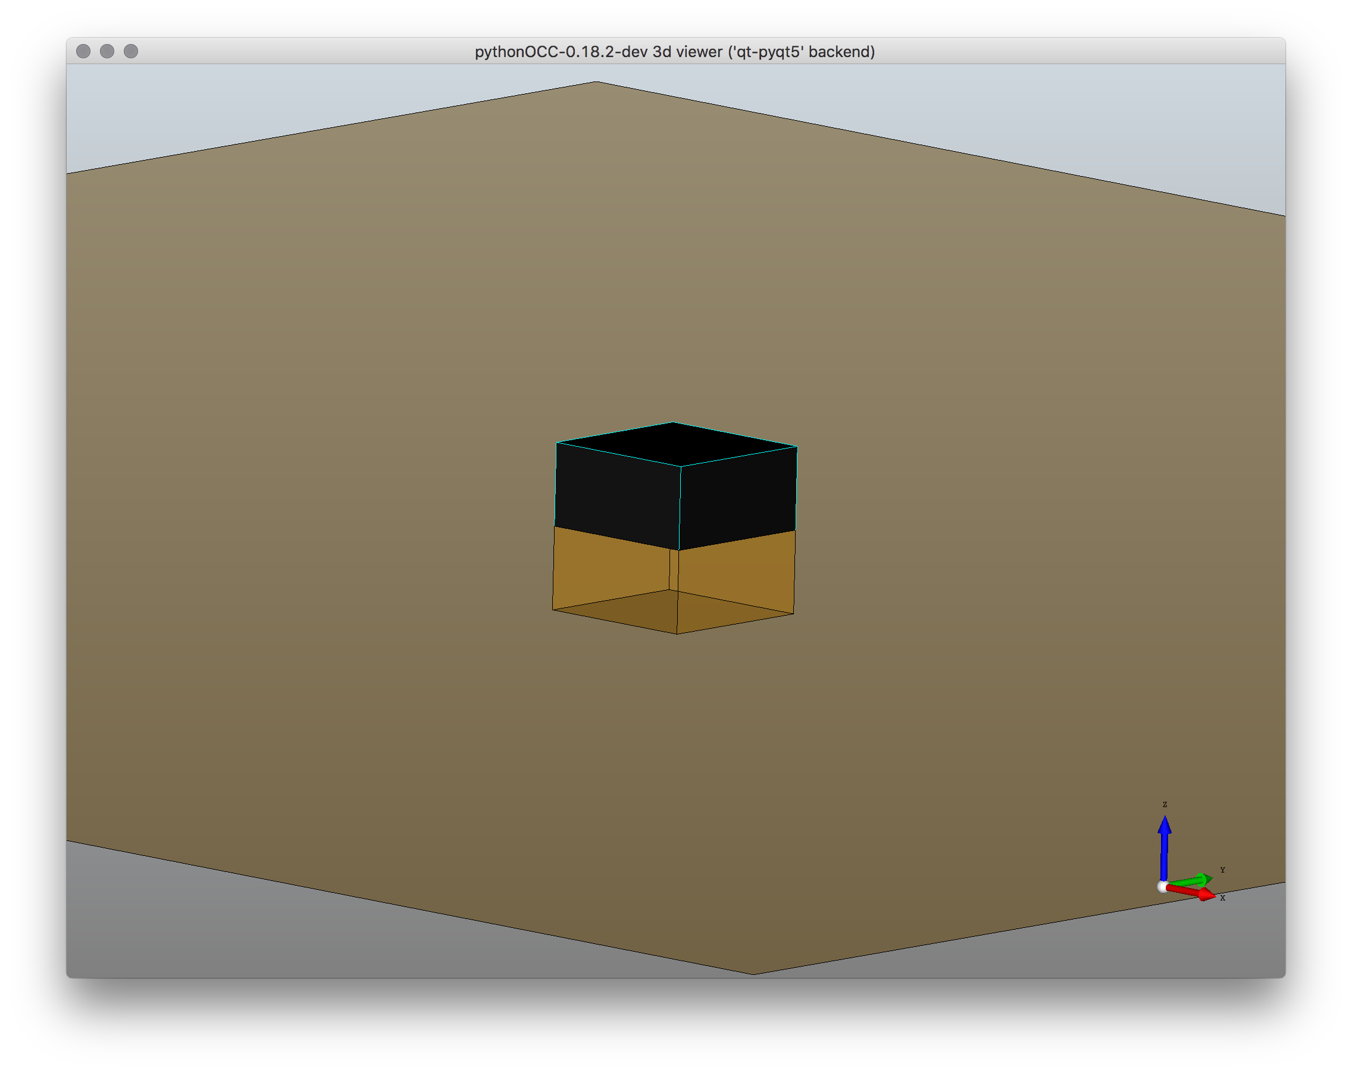
Task: Click the X label near the red axis
Action: 1223,898
